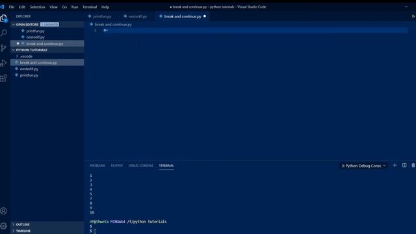Kill terminal with trash icon
This screenshot has height=234, width=416.
point(413,165)
